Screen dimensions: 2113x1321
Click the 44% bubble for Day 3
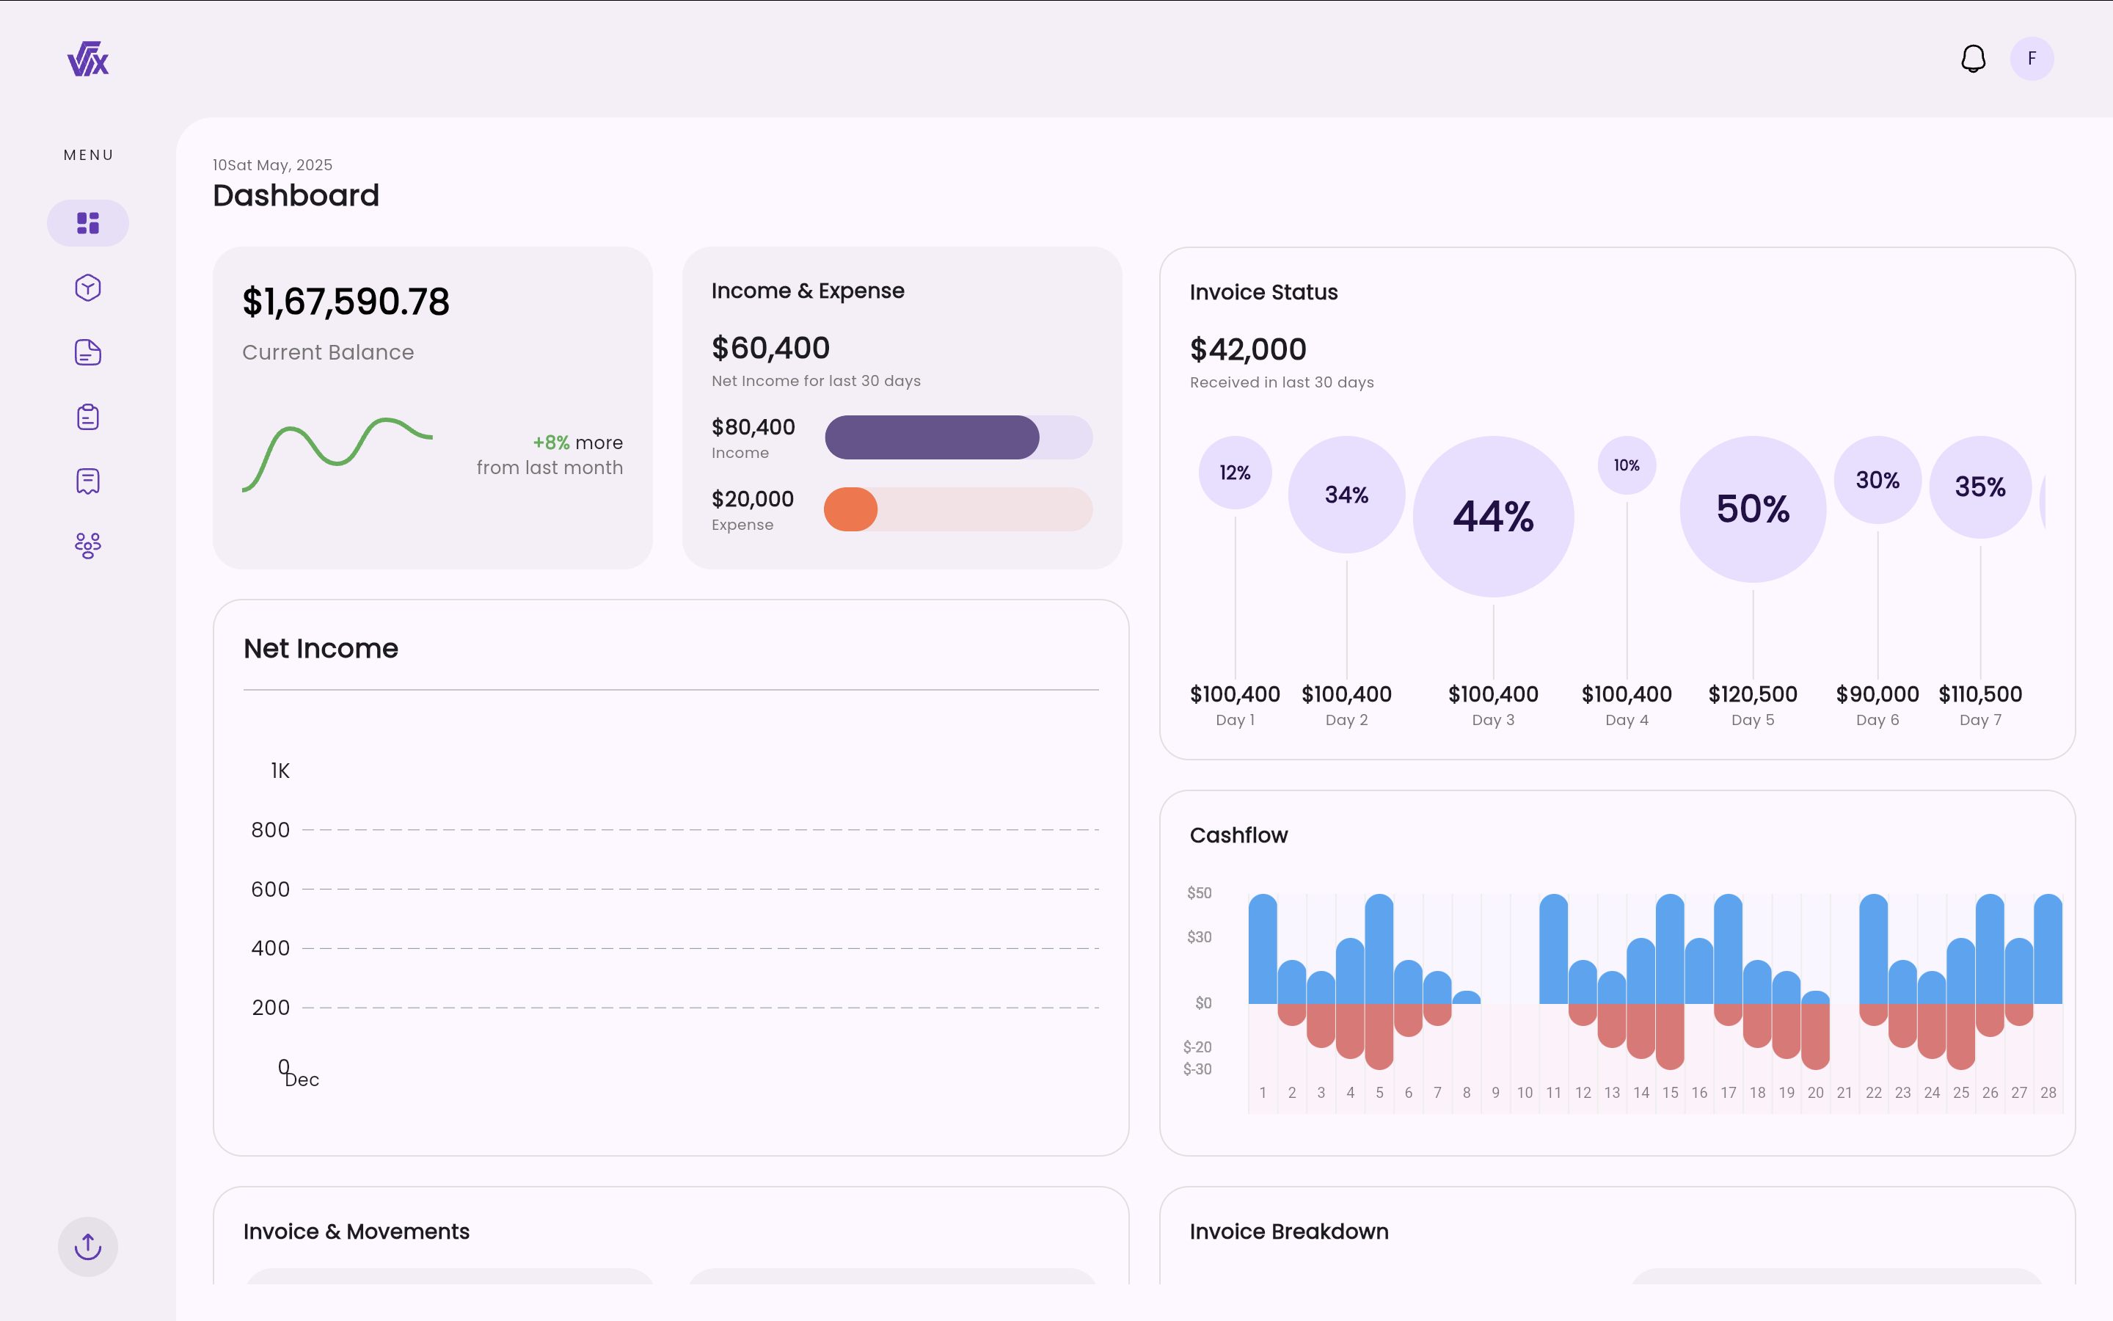(x=1493, y=517)
